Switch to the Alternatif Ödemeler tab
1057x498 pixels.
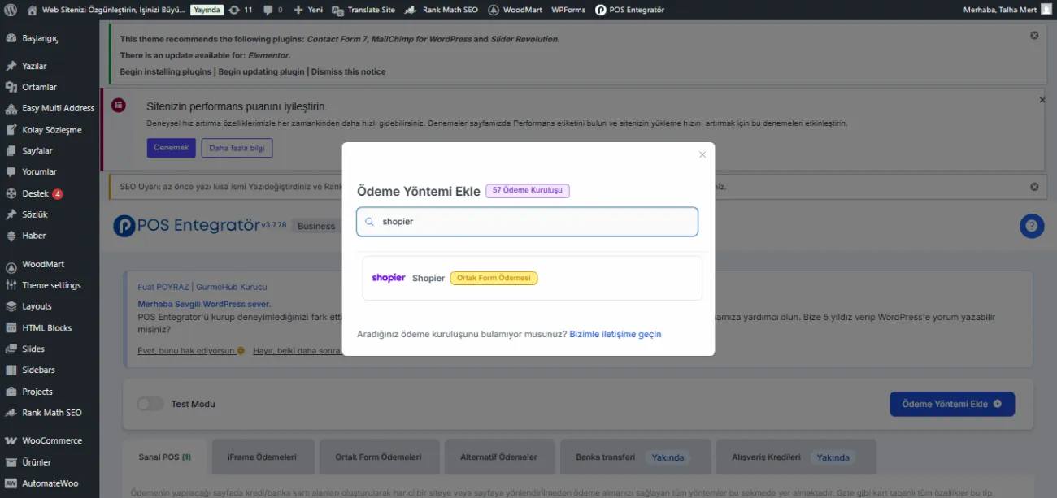click(x=498, y=457)
